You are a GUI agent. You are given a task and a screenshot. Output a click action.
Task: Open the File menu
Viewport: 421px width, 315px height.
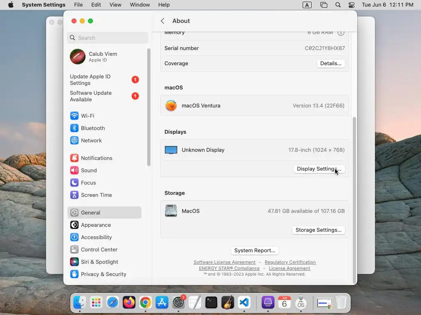click(x=79, y=5)
